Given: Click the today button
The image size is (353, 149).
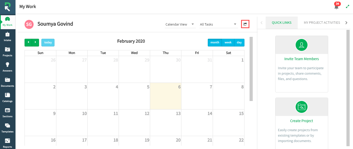Looking at the screenshot, I should click(x=48, y=43).
